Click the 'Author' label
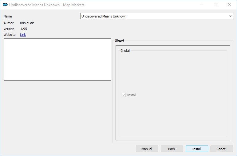The height and width of the screenshot is (156, 237). [9, 23]
